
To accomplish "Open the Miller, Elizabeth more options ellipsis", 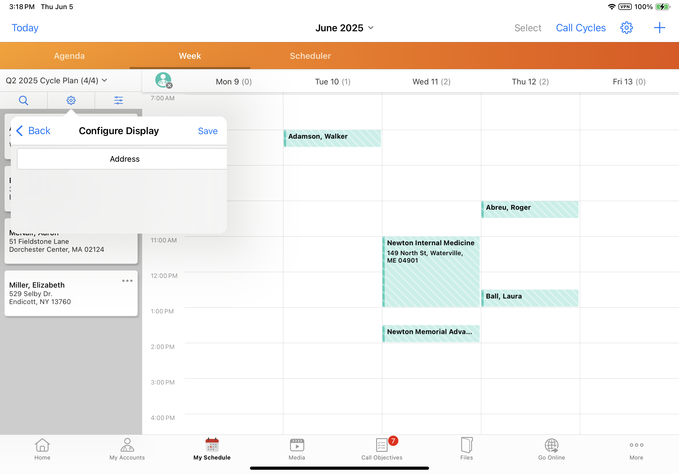I will pyautogui.click(x=127, y=281).
